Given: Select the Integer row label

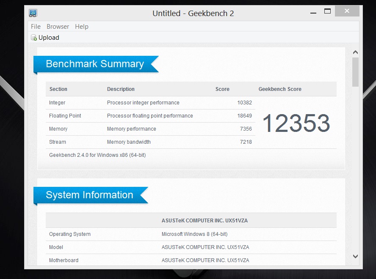Looking at the screenshot, I should click(x=57, y=103).
